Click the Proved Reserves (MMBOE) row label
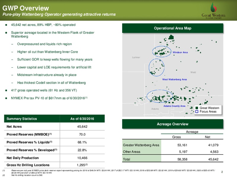The height and width of the screenshot is (178, 237). 29,134
